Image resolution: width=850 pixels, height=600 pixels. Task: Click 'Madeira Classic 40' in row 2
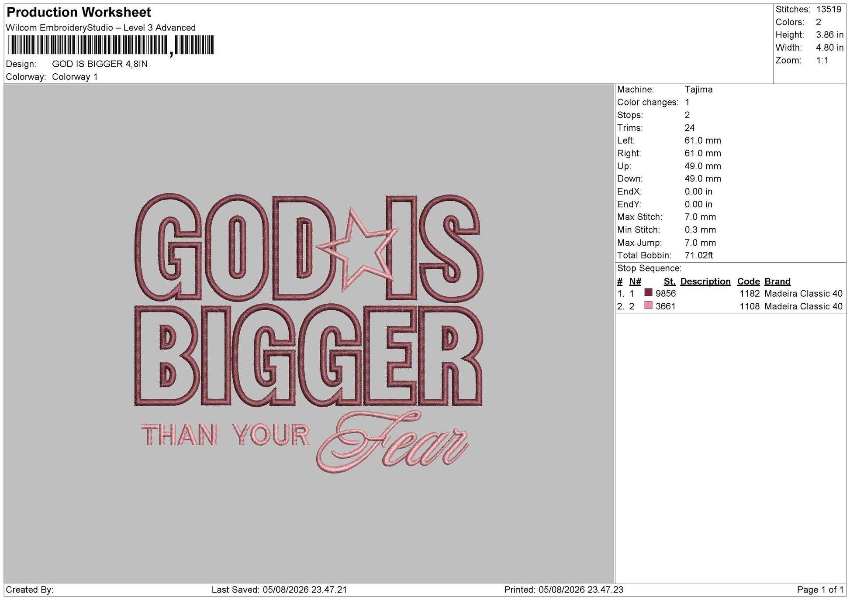[x=803, y=306]
